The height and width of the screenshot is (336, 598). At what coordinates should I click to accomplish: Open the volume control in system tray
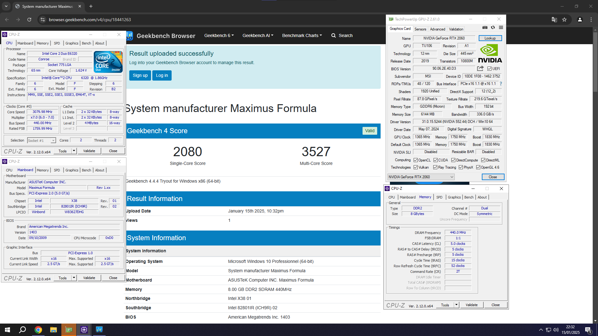[556, 330]
